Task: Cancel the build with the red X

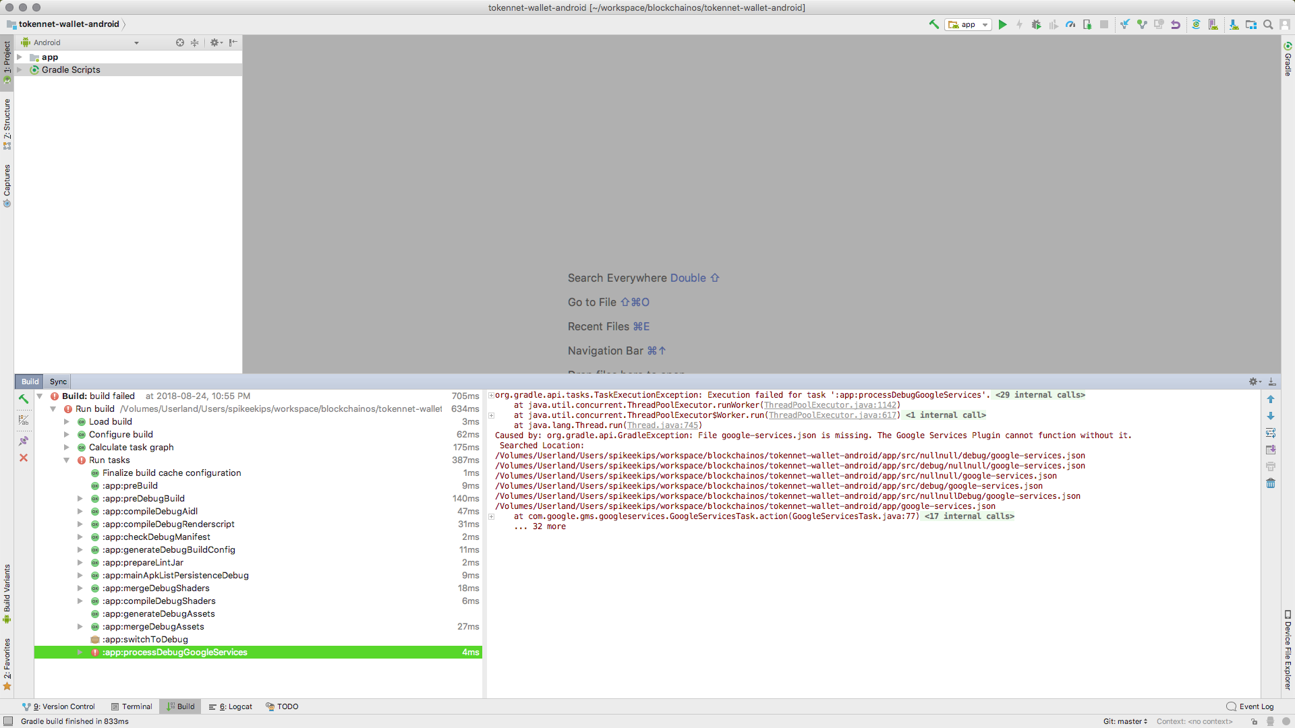Action: (x=24, y=458)
